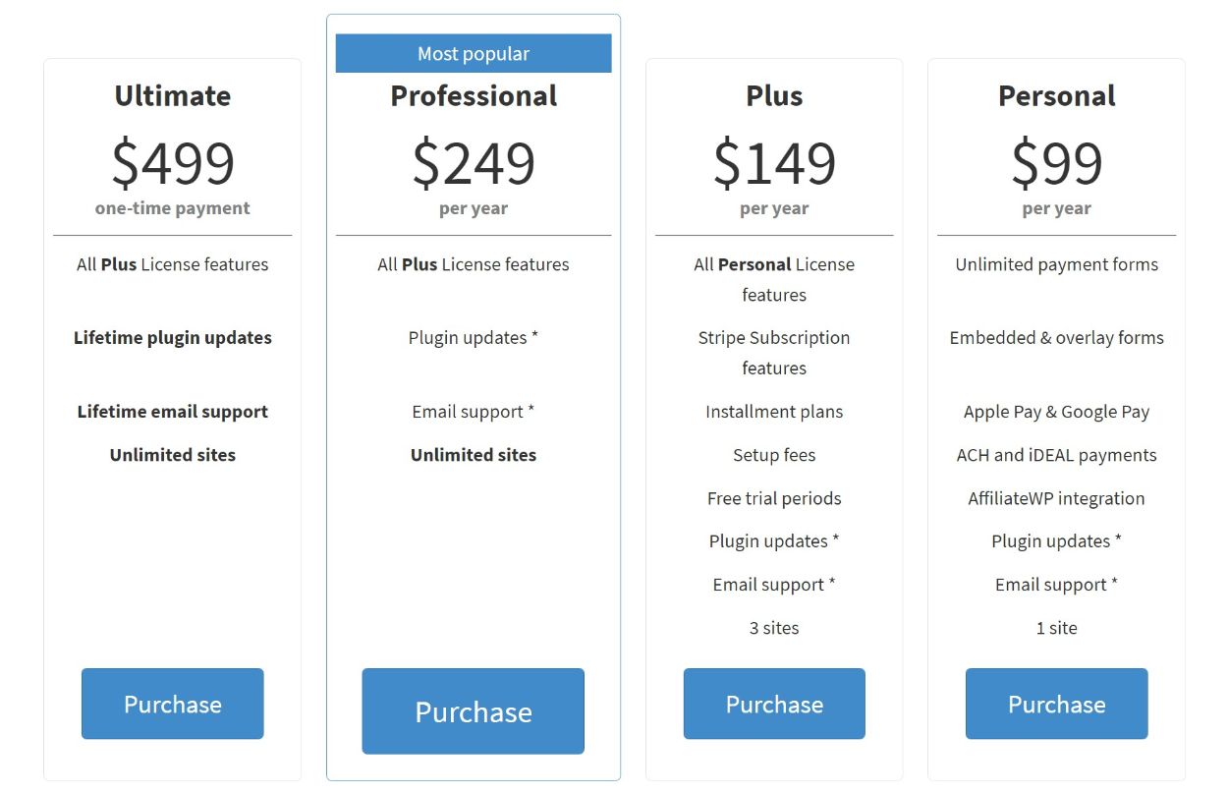This screenshot has height=794, width=1228.
Task: Select the Plus plan title
Action: tap(773, 95)
